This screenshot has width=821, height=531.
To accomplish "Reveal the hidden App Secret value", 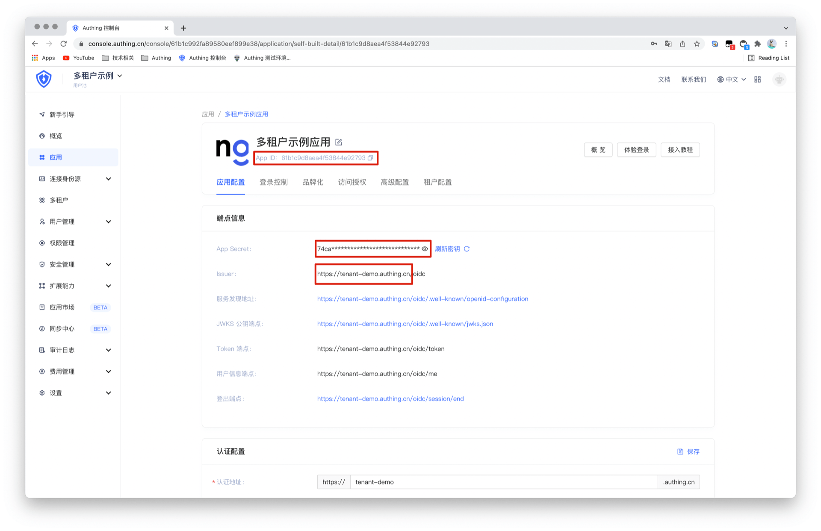I will click(x=424, y=248).
